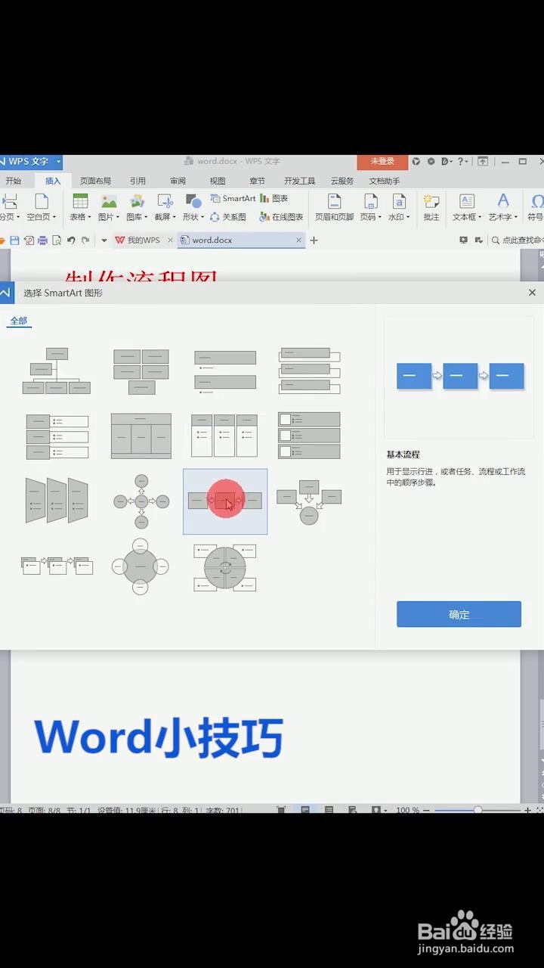
Task: Click the Header and Footer (页眉和页脚) tool
Action: click(x=334, y=207)
